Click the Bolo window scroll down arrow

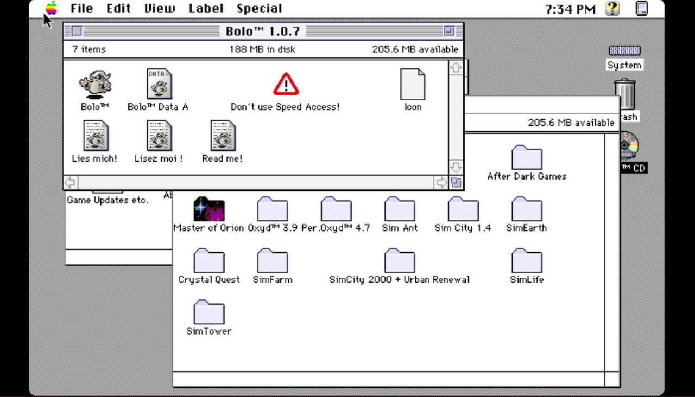[x=456, y=167]
